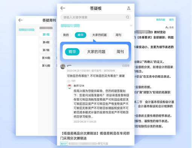192x148 pixels.
Task: Click the eye view count icon 109
Action: 69,81
